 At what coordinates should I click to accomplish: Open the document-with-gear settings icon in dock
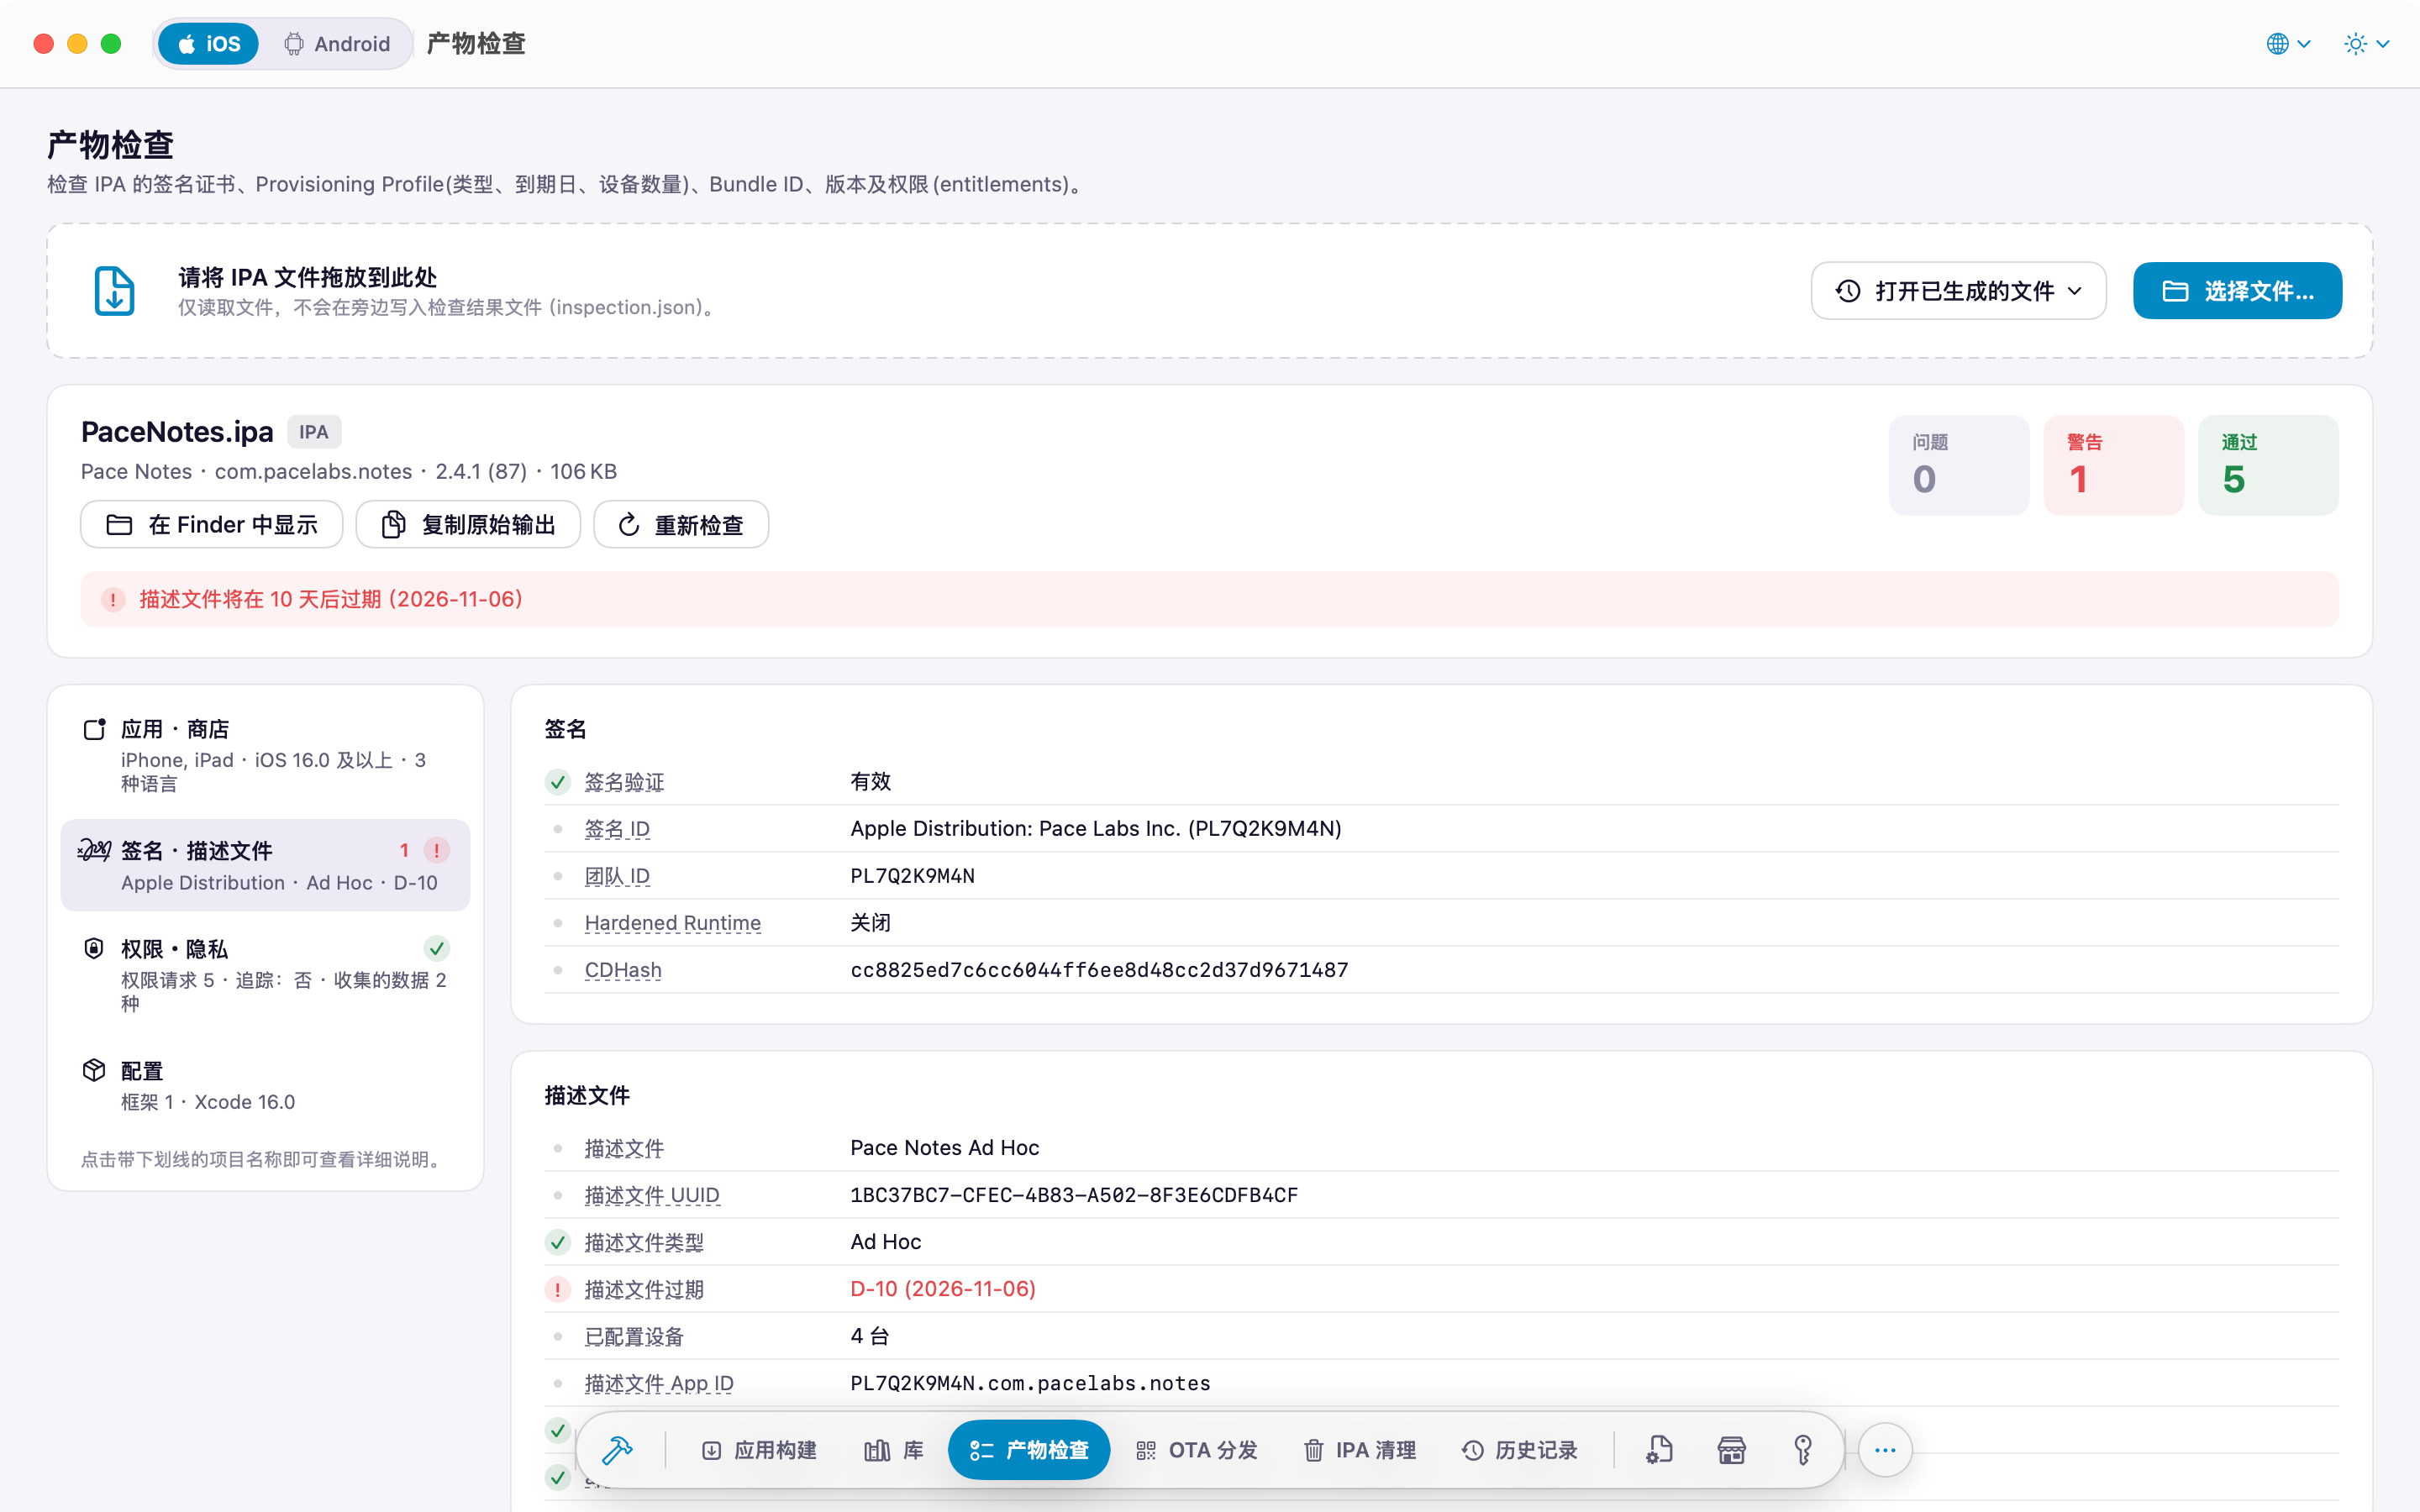tap(1659, 1449)
